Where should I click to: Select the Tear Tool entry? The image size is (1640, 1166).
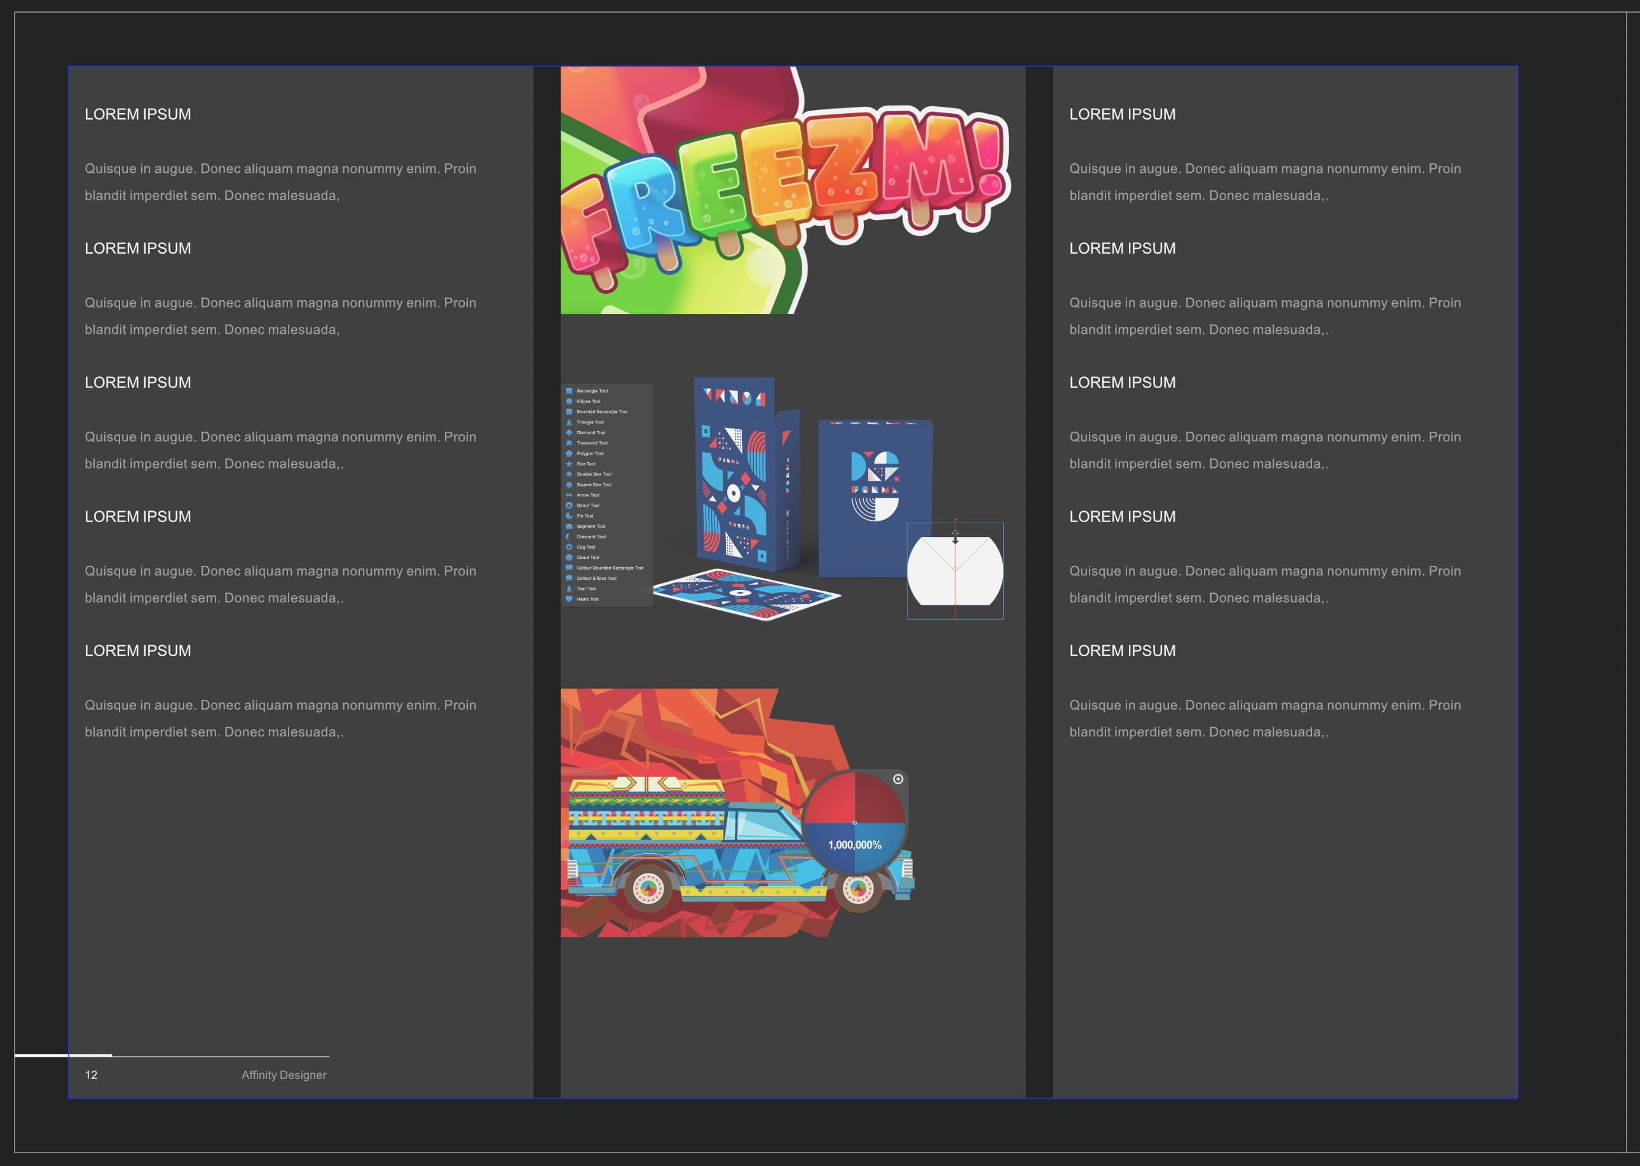(582, 589)
